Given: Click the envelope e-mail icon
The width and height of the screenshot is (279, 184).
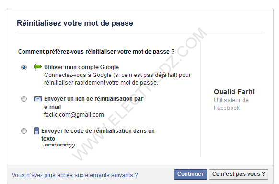Looking at the screenshot, I should point(38,99).
